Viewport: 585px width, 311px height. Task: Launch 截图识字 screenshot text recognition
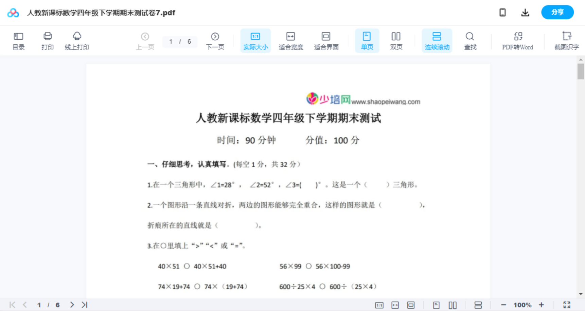567,40
